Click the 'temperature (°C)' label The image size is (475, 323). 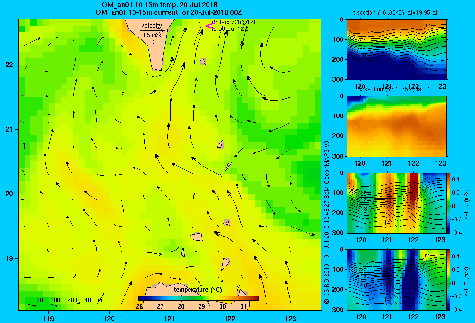coord(198,290)
